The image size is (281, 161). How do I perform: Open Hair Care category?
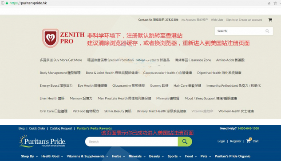point(187,86)
